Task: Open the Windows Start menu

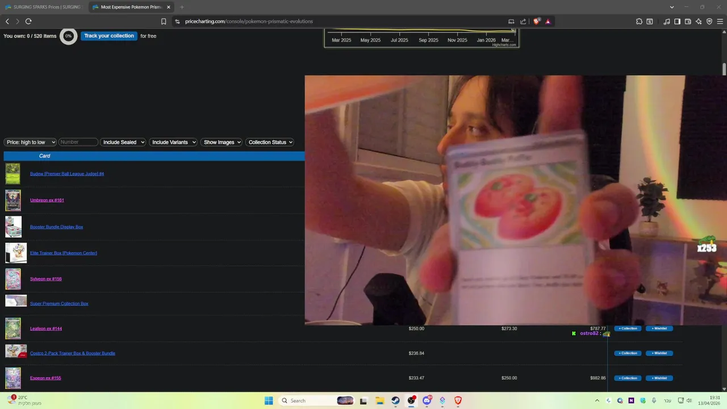Action: click(269, 400)
